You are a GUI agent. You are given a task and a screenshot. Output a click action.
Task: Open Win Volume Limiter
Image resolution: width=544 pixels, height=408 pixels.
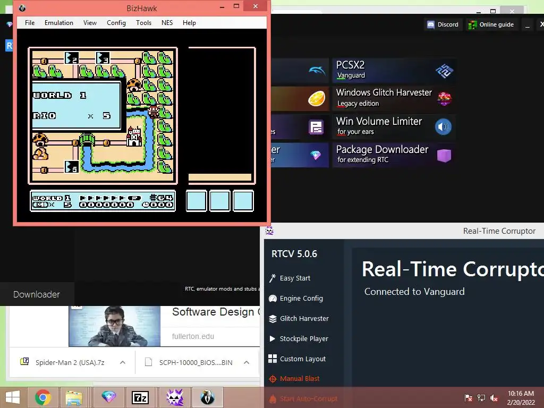click(394, 126)
